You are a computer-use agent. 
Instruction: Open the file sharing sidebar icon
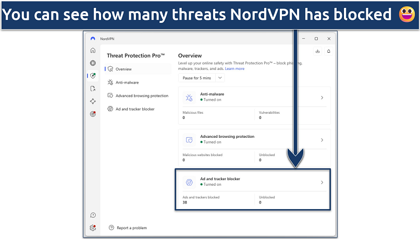93,89
